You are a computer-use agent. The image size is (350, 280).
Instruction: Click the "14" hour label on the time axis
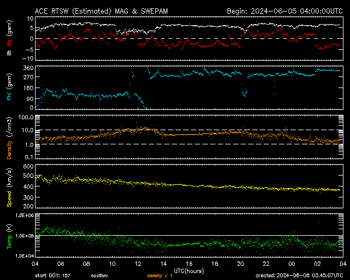click(164, 264)
